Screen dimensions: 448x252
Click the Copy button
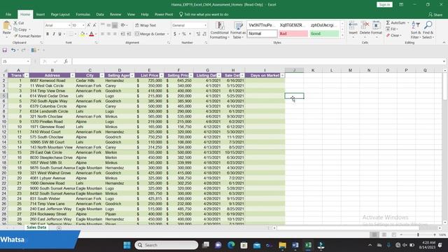pyautogui.click(x=20, y=29)
